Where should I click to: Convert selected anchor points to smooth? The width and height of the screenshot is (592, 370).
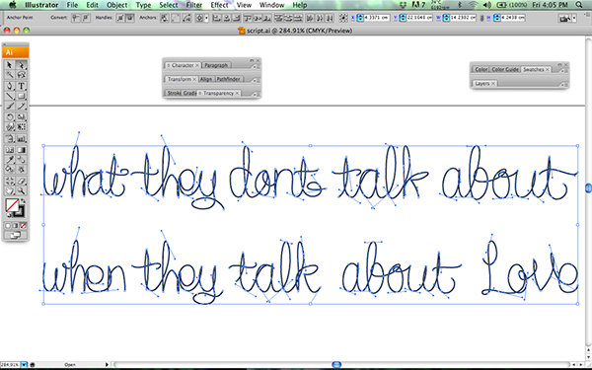click(x=86, y=18)
